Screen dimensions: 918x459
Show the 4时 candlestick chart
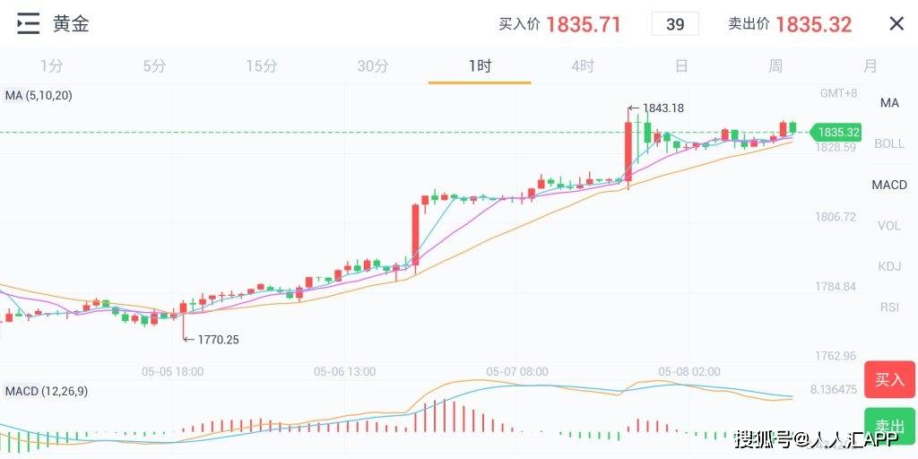point(583,65)
